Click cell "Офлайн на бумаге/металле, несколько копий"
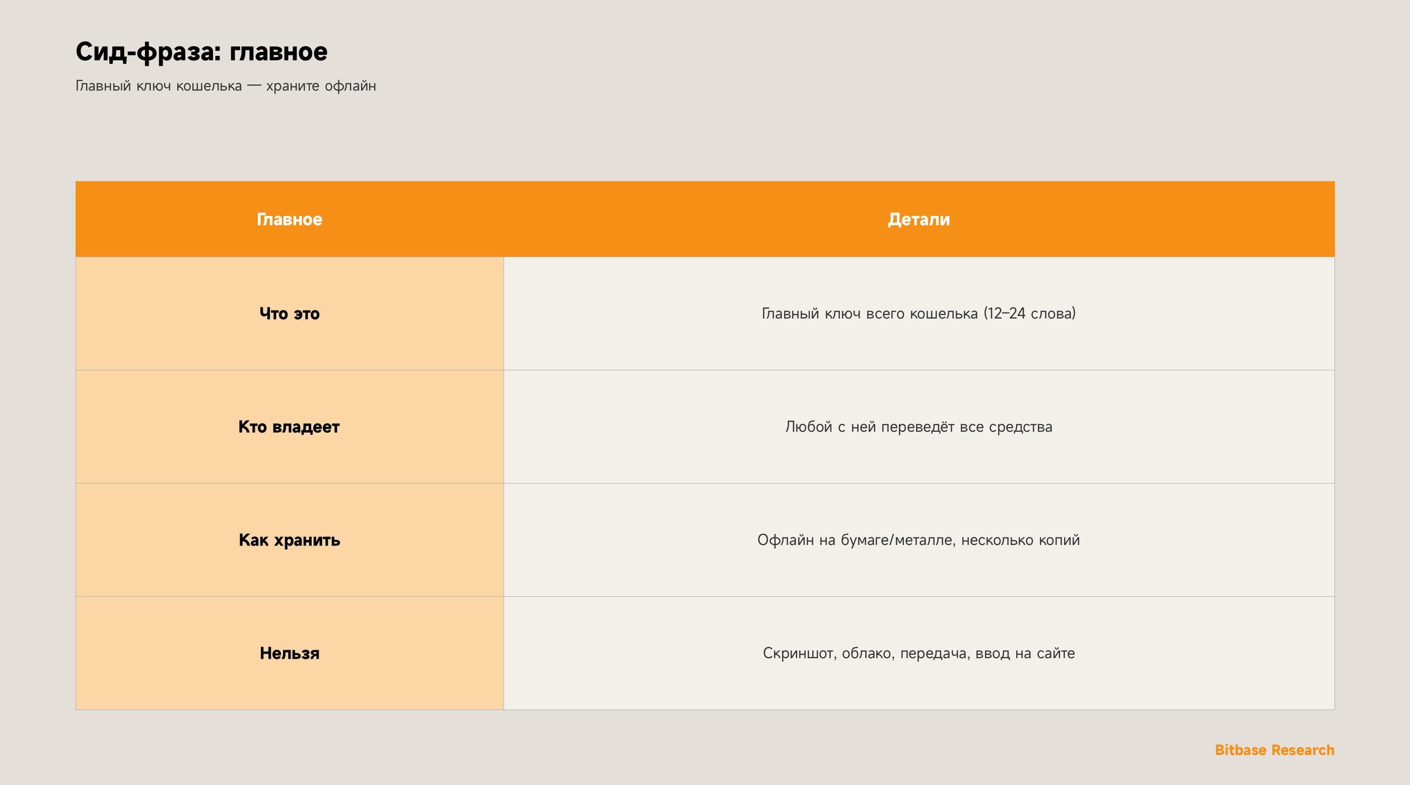1410x785 pixels. point(919,540)
